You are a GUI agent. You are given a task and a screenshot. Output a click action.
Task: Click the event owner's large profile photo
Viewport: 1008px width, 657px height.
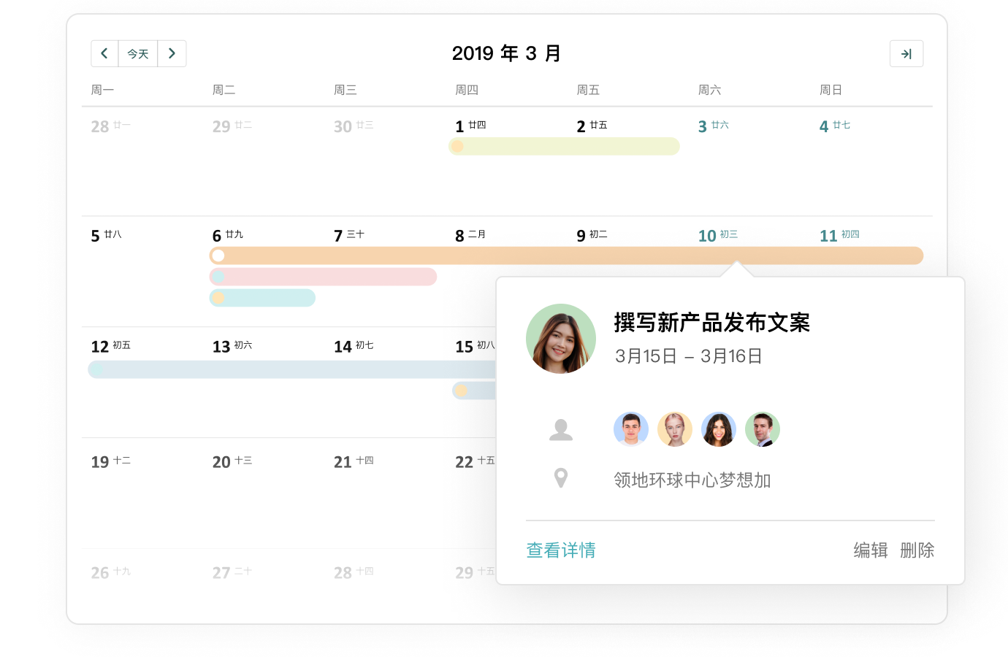click(x=561, y=339)
